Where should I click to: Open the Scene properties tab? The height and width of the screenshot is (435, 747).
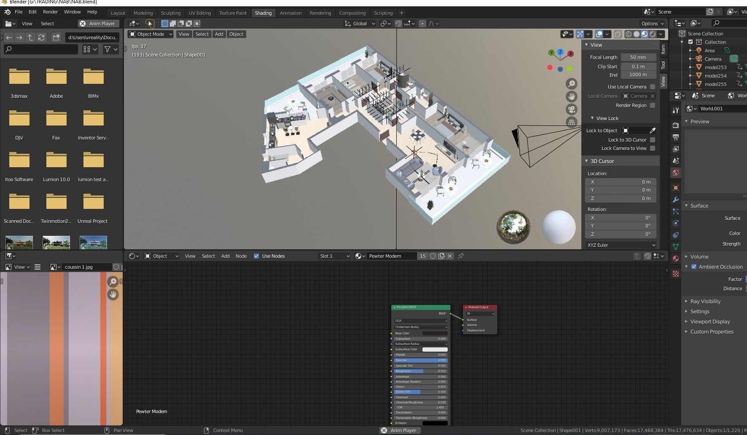[676, 161]
